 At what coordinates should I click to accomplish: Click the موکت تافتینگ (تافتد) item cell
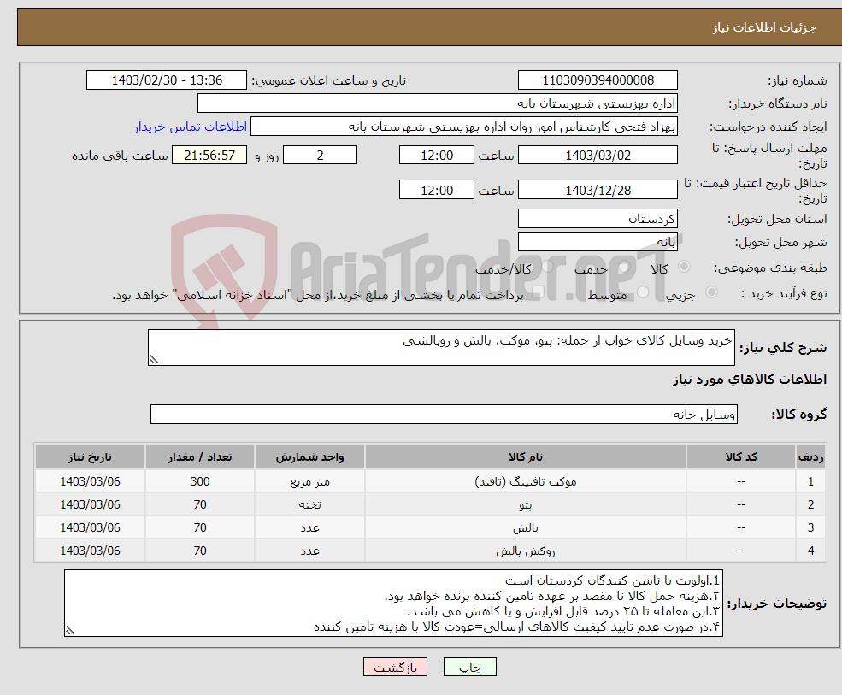tap(526, 482)
